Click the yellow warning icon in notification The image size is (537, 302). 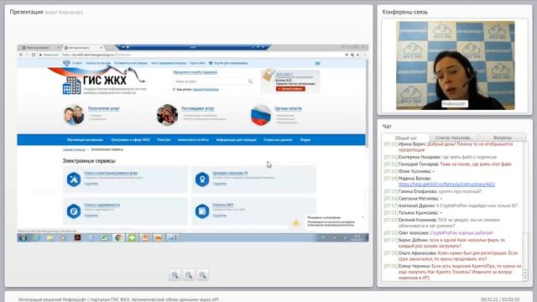point(296,223)
